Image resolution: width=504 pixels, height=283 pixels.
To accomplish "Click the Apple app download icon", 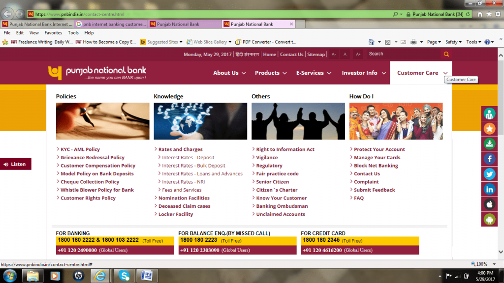I will [x=489, y=204].
